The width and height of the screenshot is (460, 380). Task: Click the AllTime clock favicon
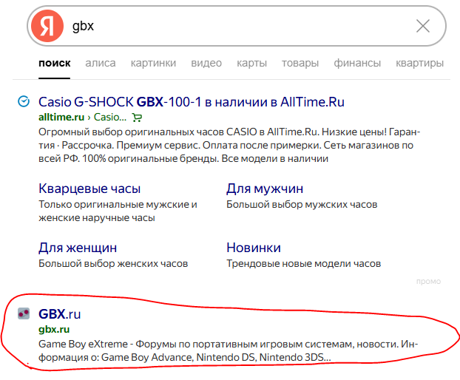[24, 101]
